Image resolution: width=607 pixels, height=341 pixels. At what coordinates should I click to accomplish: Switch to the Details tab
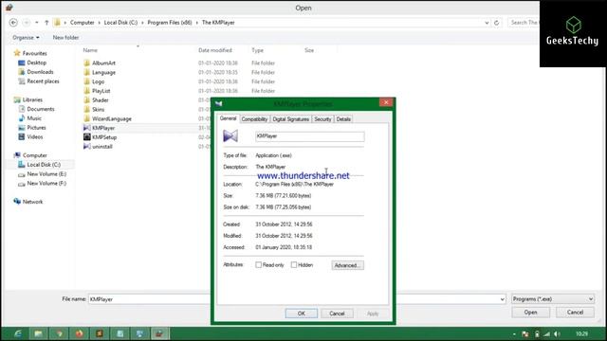[343, 119]
